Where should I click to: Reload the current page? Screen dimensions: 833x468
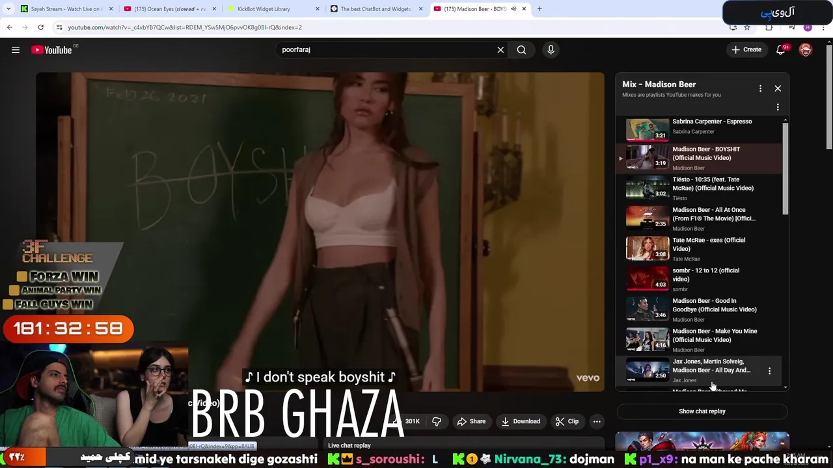40,27
